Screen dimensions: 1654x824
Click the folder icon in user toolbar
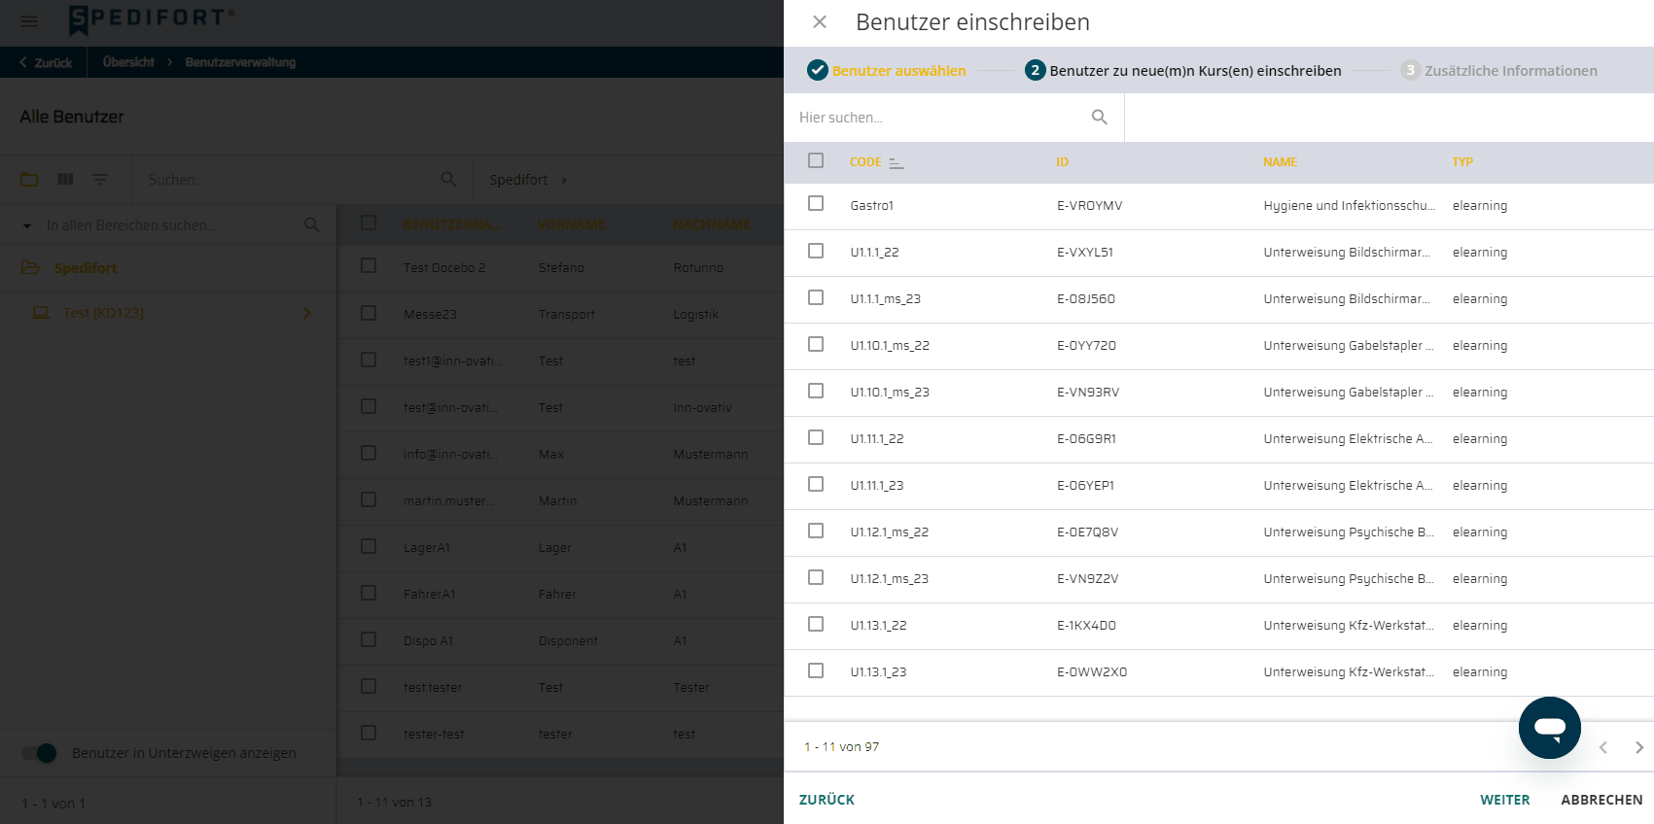point(29,180)
